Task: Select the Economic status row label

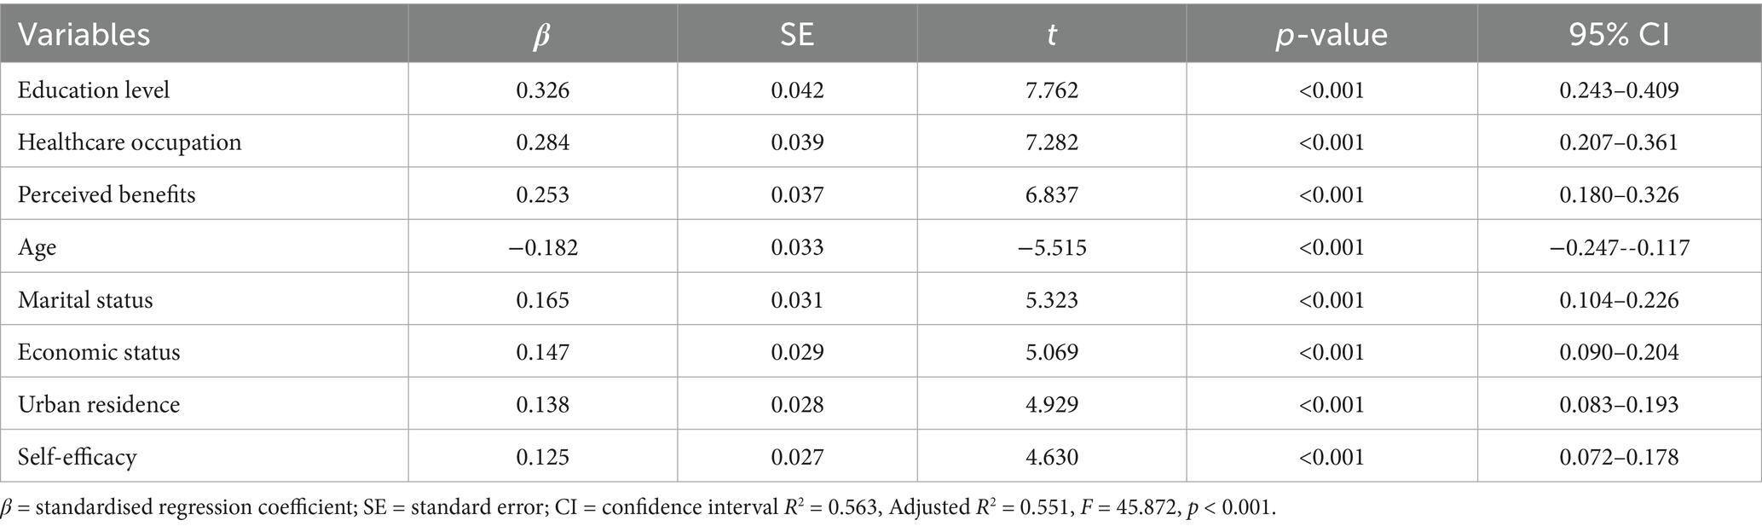Action: pos(99,352)
